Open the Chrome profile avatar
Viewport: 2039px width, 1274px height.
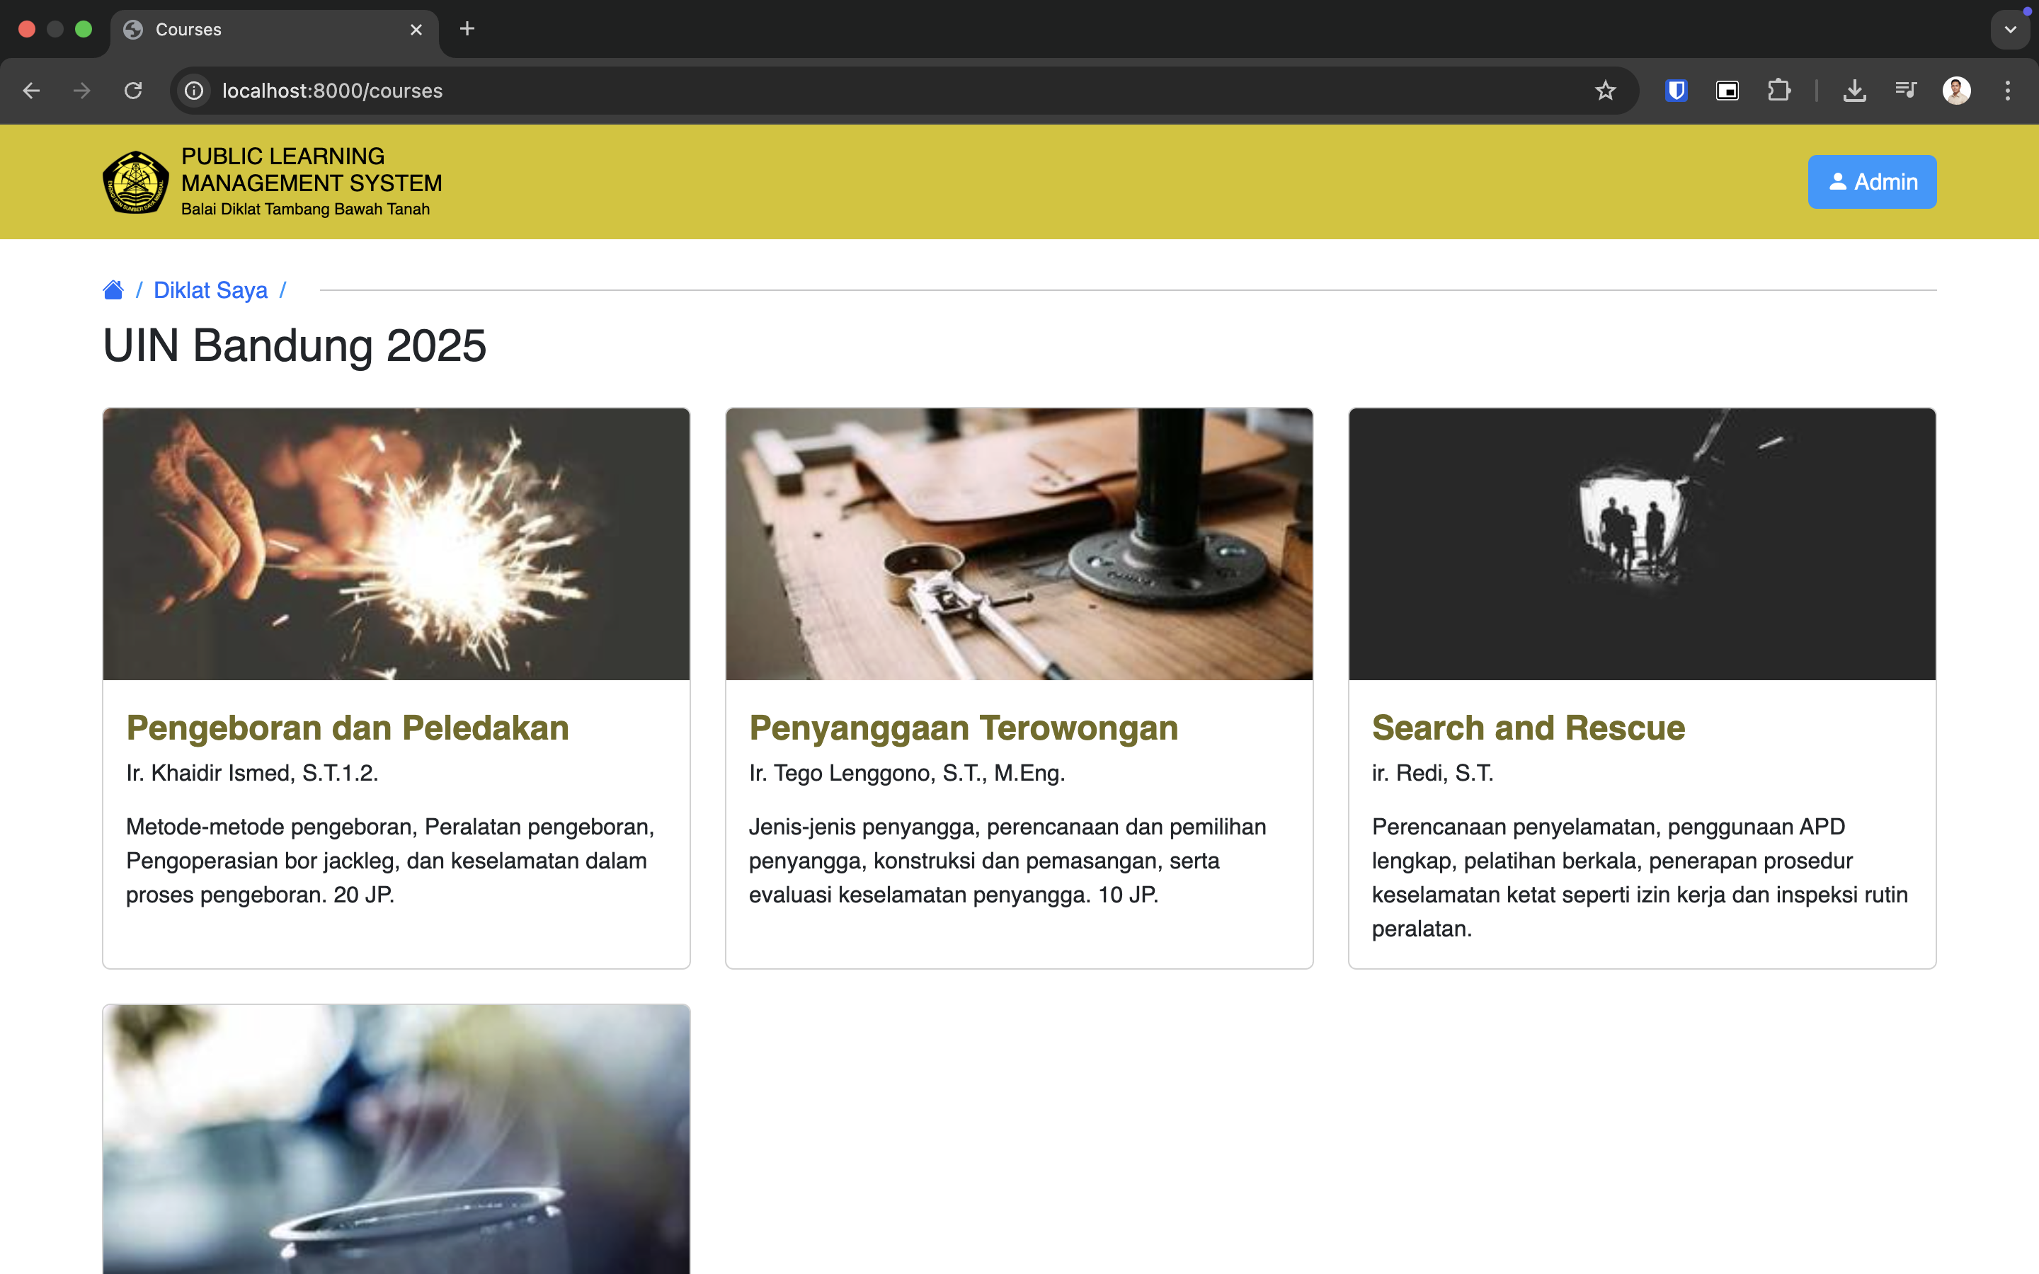click(1955, 90)
